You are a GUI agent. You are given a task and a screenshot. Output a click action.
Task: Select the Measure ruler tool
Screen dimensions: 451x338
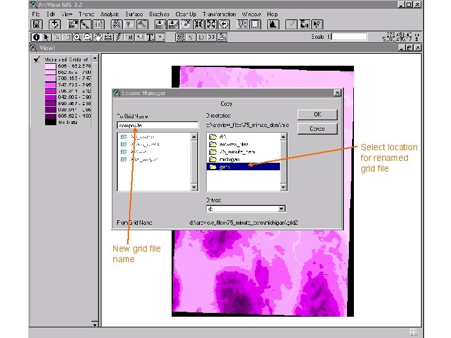click(108, 37)
